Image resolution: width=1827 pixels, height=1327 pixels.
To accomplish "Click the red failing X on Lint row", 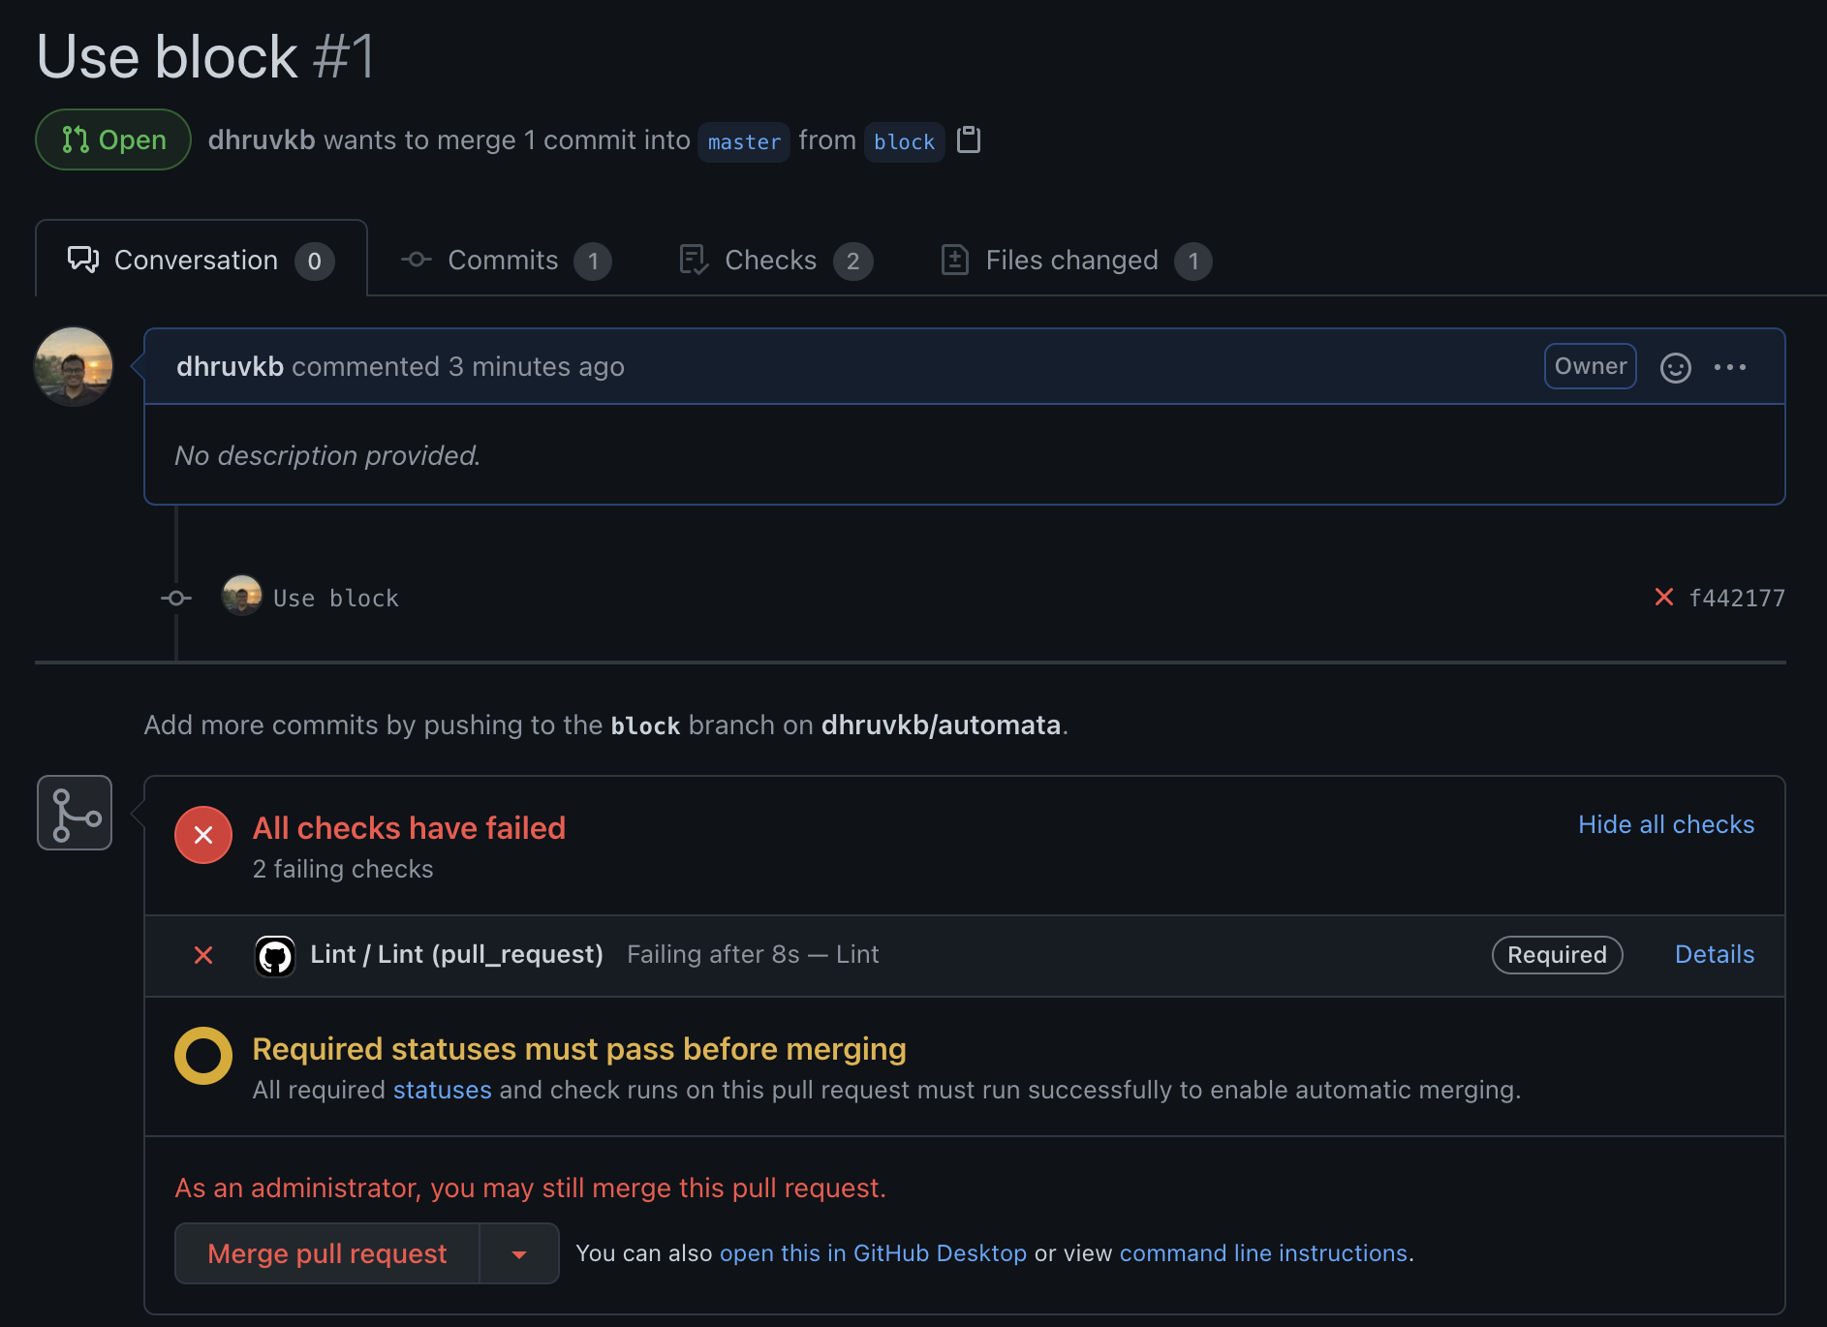I will [x=203, y=955].
